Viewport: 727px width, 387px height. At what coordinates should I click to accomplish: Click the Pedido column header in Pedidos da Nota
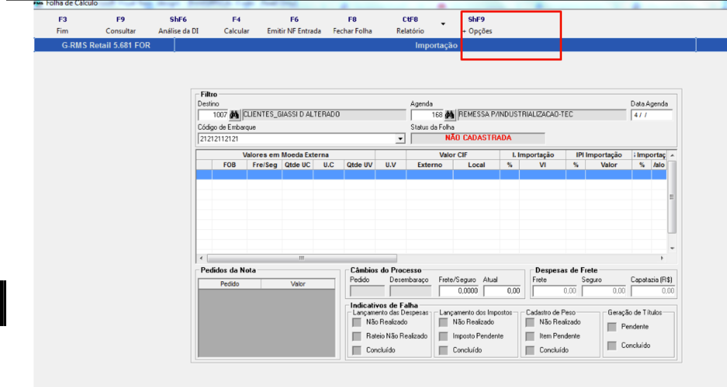(x=230, y=284)
